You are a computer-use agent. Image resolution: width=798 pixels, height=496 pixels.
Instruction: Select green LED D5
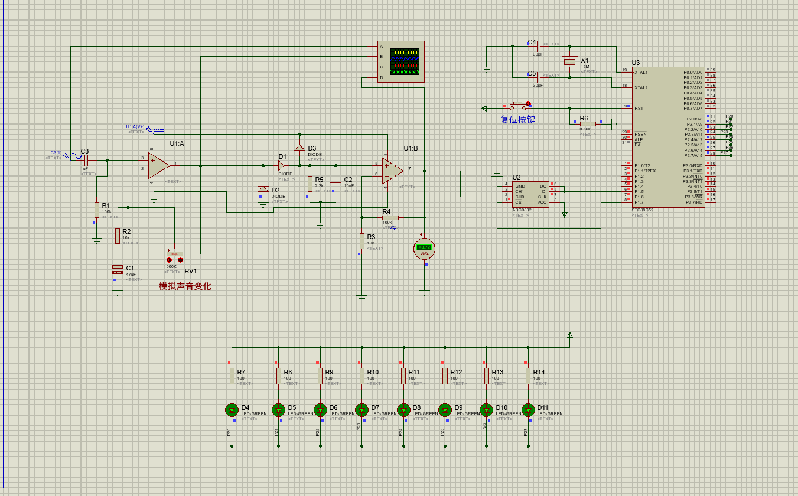(279, 410)
